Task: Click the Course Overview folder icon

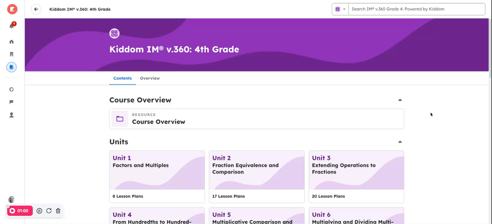Action: pyautogui.click(x=120, y=119)
